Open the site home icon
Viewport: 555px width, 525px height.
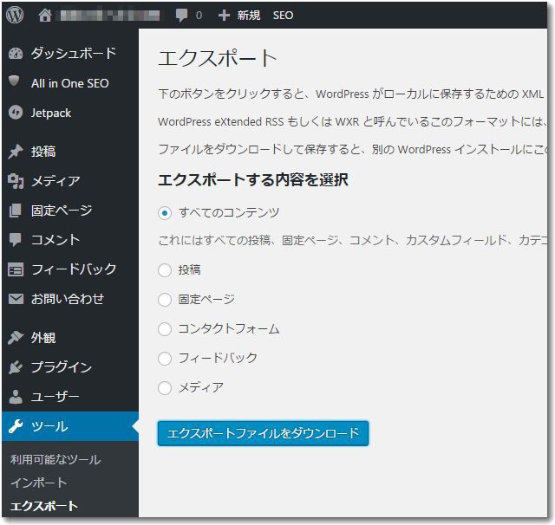pos(46,15)
